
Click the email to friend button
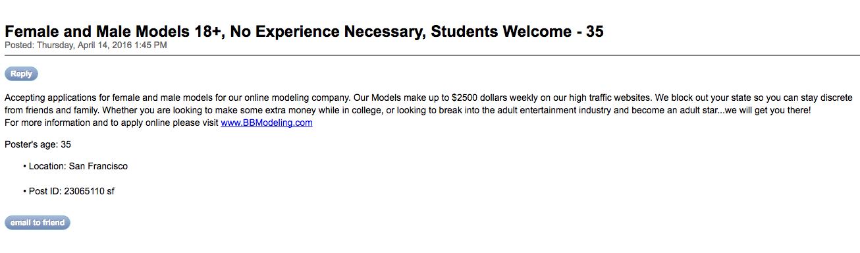[x=38, y=223]
